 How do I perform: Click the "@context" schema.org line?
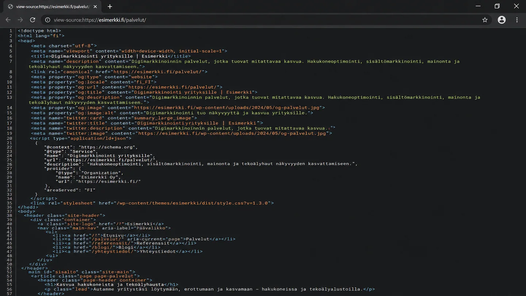pyautogui.click(x=91, y=147)
